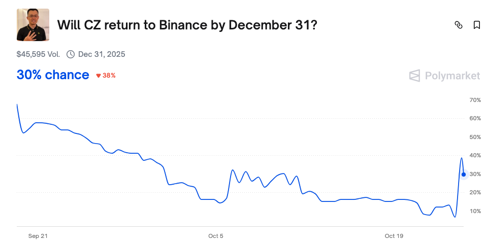Click the 70% y-axis label
Viewport: 486px width, 242px height.
point(475,100)
